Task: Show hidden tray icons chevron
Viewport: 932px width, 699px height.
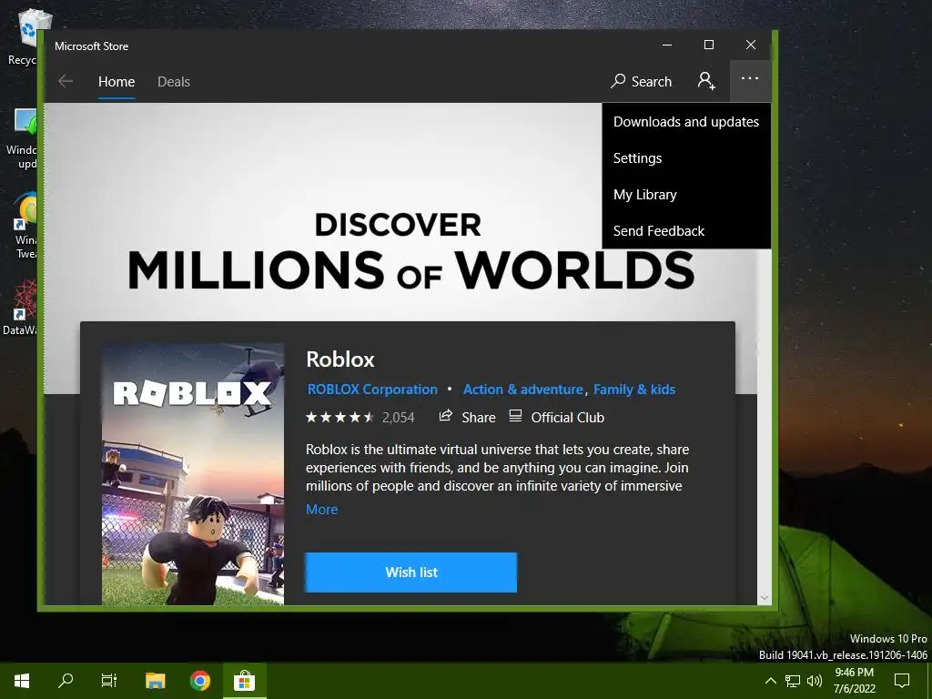Action: tap(770, 681)
